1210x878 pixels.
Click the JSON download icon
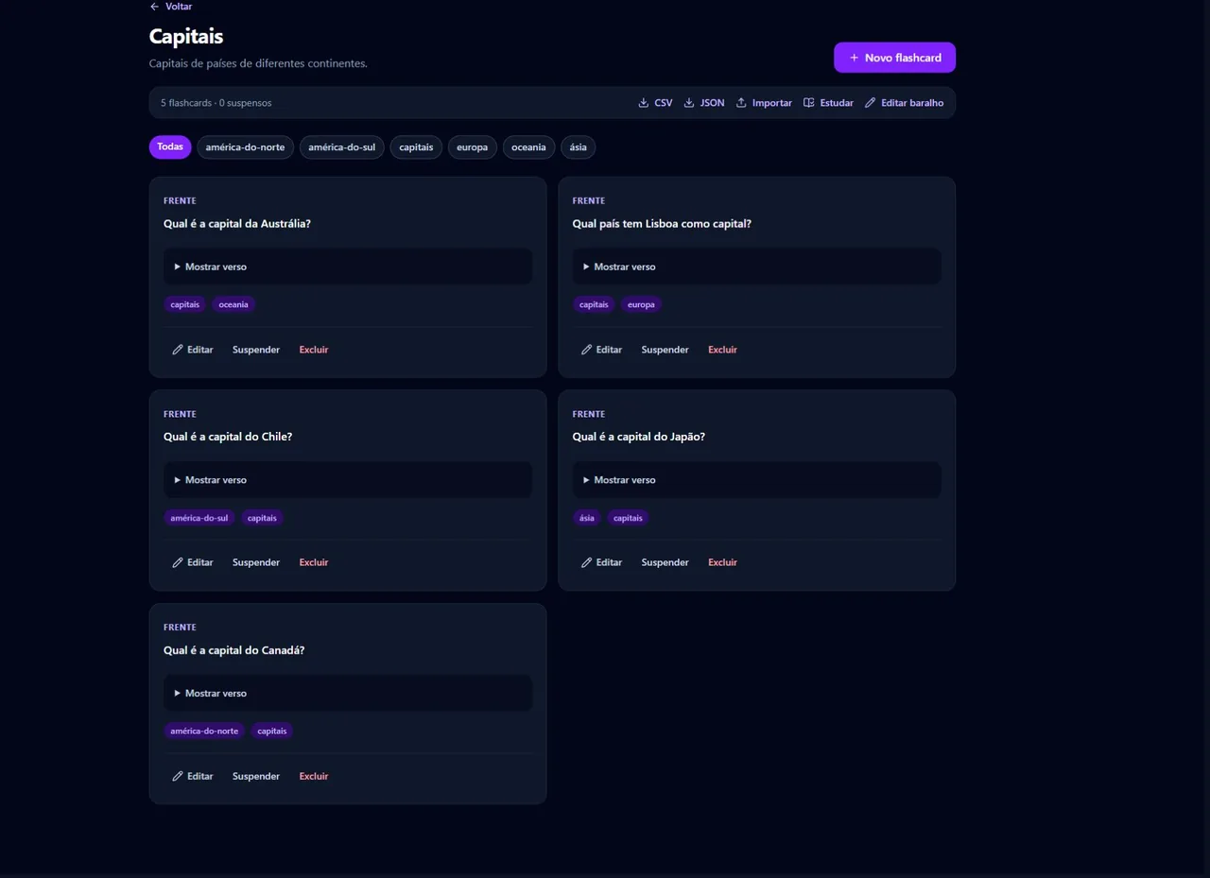pos(689,103)
